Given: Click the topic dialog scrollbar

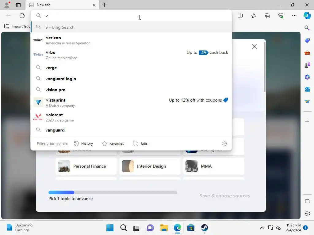Looking at the screenshot, I should pyautogui.click(x=265, y=67).
